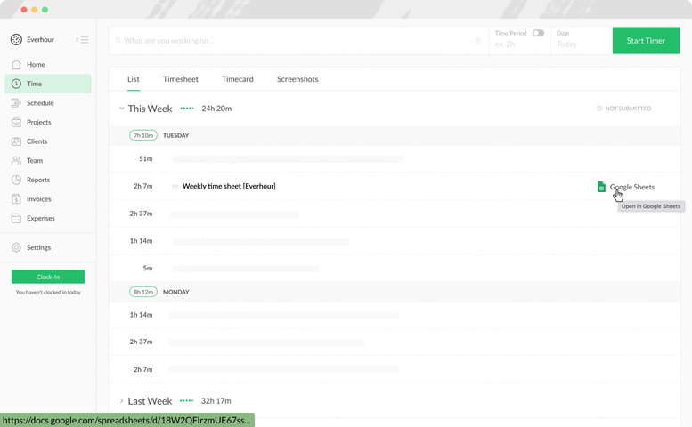692x427 pixels.
Task: Switch to the List tab
Action: pos(134,79)
